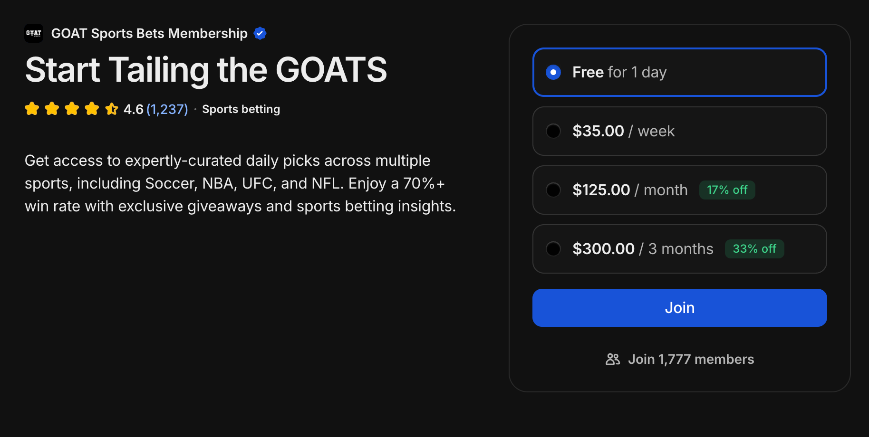869x437 pixels.
Task: Click the Join 1,777 members text
Action: [691, 359]
